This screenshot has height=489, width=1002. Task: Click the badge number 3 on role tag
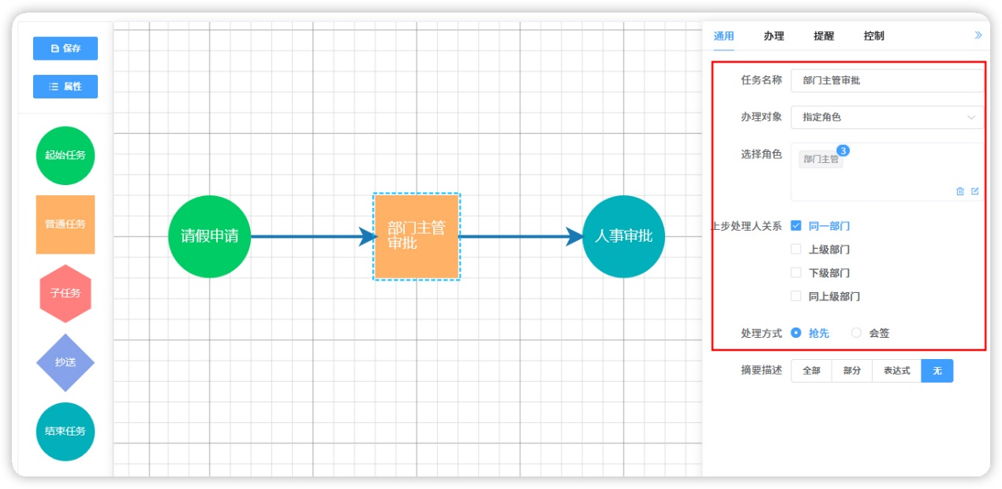click(x=843, y=150)
